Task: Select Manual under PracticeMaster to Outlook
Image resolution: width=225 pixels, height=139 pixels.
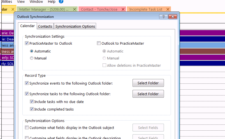Action: [x=32, y=58]
